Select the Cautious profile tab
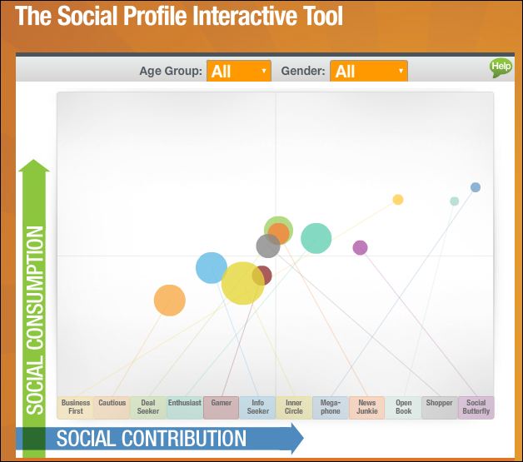The width and height of the screenshot is (523, 462). point(112,407)
